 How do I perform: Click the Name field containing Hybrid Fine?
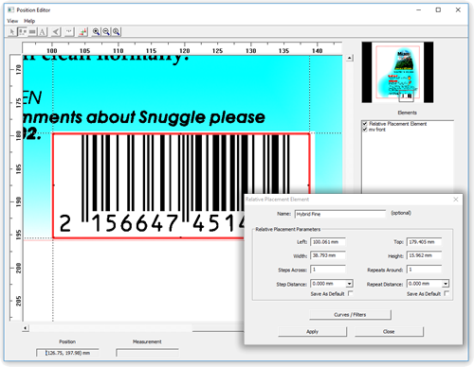(x=340, y=214)
